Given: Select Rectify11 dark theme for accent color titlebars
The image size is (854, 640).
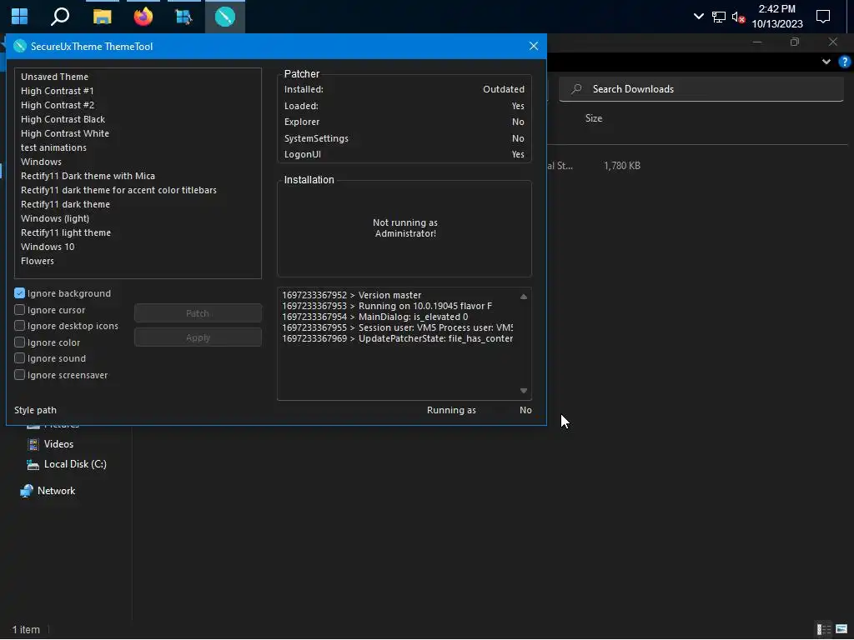Looking at the screenshot, I should [118, 190].
